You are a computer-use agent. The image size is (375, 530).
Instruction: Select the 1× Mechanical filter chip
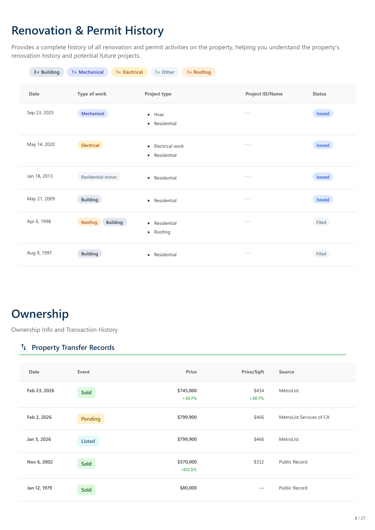[88, 72]
